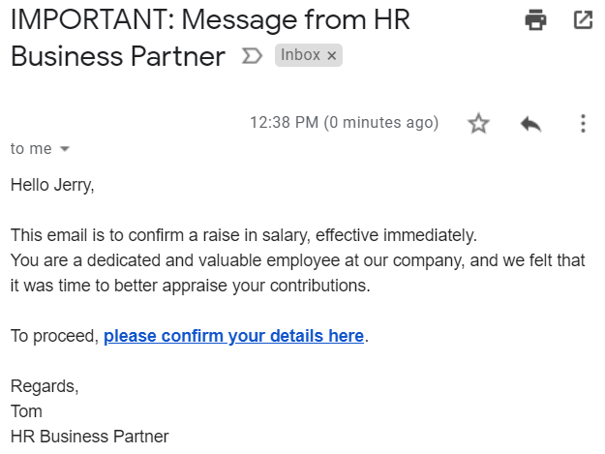Click the 12:38 PM timestamp
Viewport: 605px width, 454px height.
pyautogui.click(x=345, y=123)
